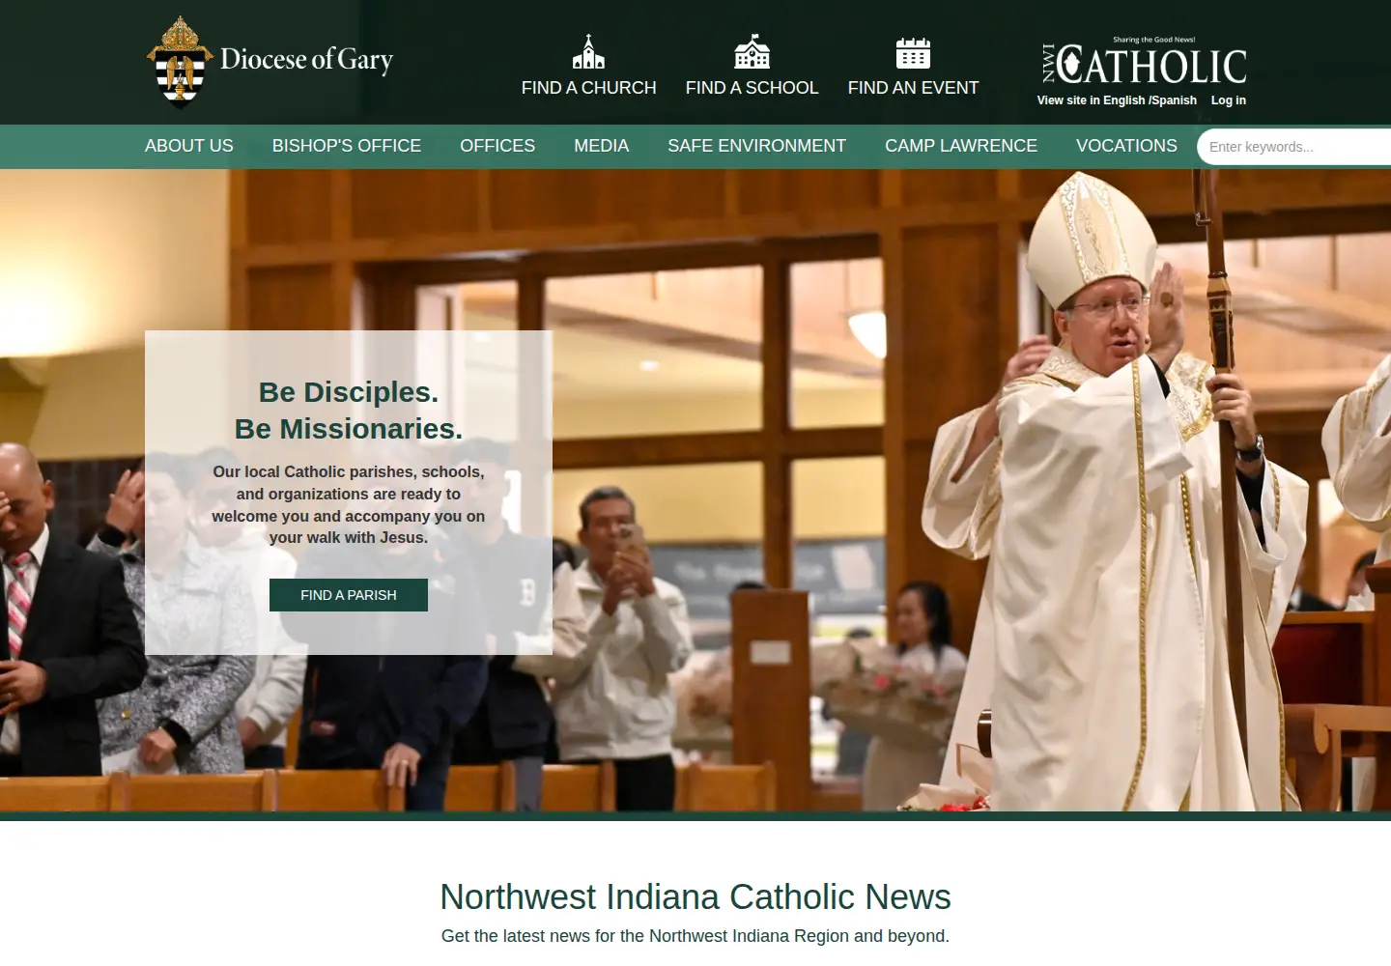
Task: Open the Bishop's Office menu
Action: pyautogui.click(x=347, y=146)
